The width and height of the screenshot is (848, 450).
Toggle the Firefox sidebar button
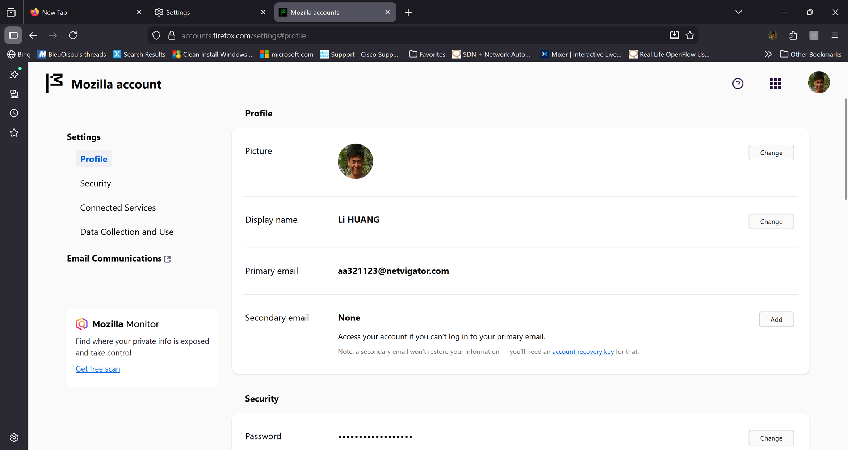click(13, 35)
